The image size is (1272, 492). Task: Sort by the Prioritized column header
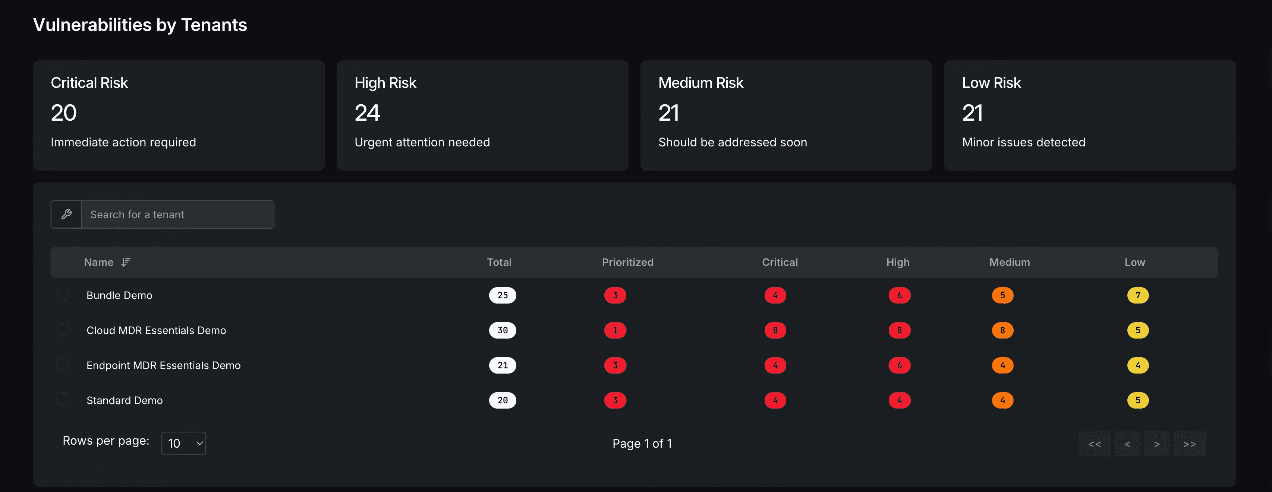tap(627, 262)
